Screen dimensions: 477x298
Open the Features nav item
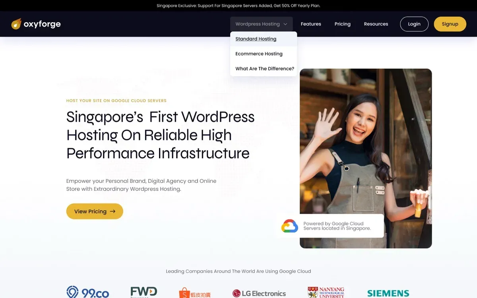(311, 24)
